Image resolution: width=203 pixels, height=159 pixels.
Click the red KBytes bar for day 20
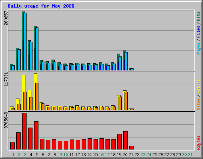tap(126, 140)
